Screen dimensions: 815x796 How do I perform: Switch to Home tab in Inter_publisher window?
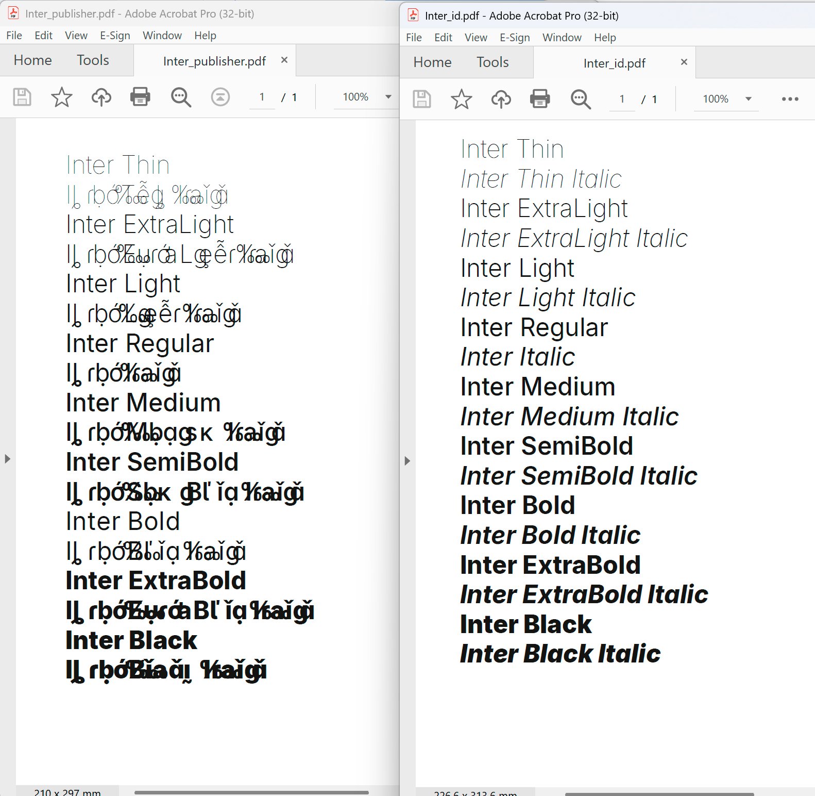(x=32, y=60)
